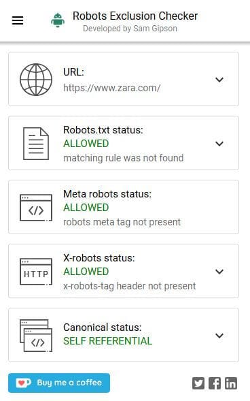The height and width of the screenshot is (401, 250).
Task: Open the hamburger menu
Action: pyautogui.click(x=18, y=20)
